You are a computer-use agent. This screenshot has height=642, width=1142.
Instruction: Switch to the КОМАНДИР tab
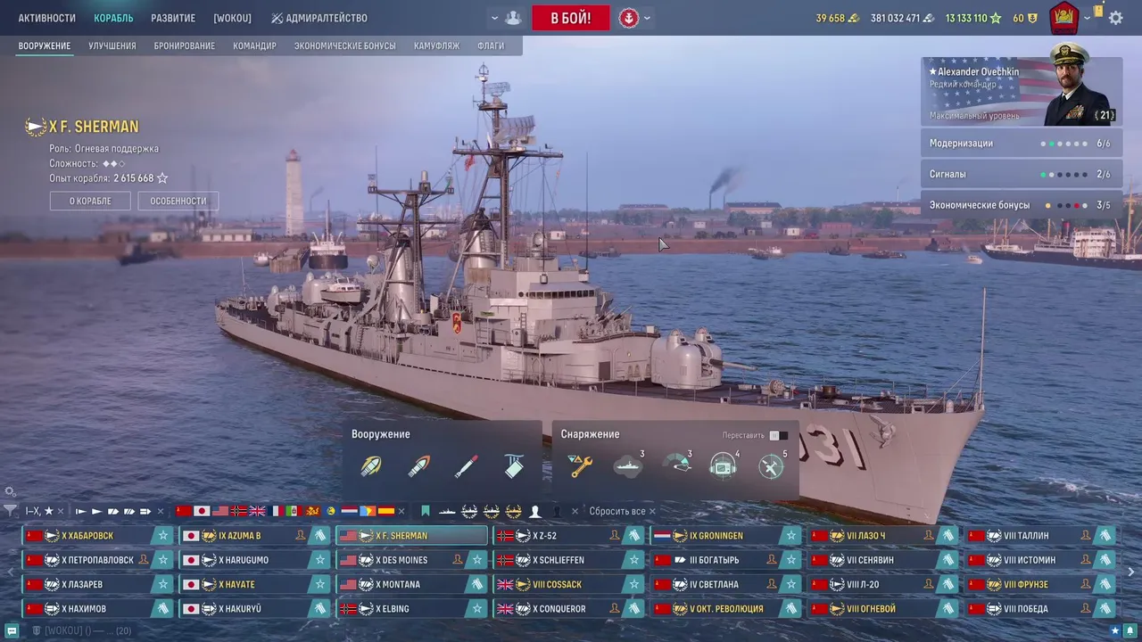[255, 45]
